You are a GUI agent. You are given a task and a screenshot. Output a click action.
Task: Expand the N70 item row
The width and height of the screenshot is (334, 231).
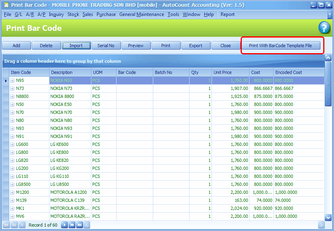pos(12,113)
